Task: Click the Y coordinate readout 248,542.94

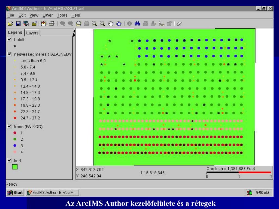Action: click(x=89, y=176)
